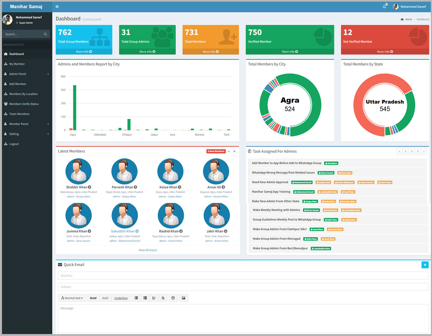Collapse the Latest Members panel with minus icon

point(229,151)
